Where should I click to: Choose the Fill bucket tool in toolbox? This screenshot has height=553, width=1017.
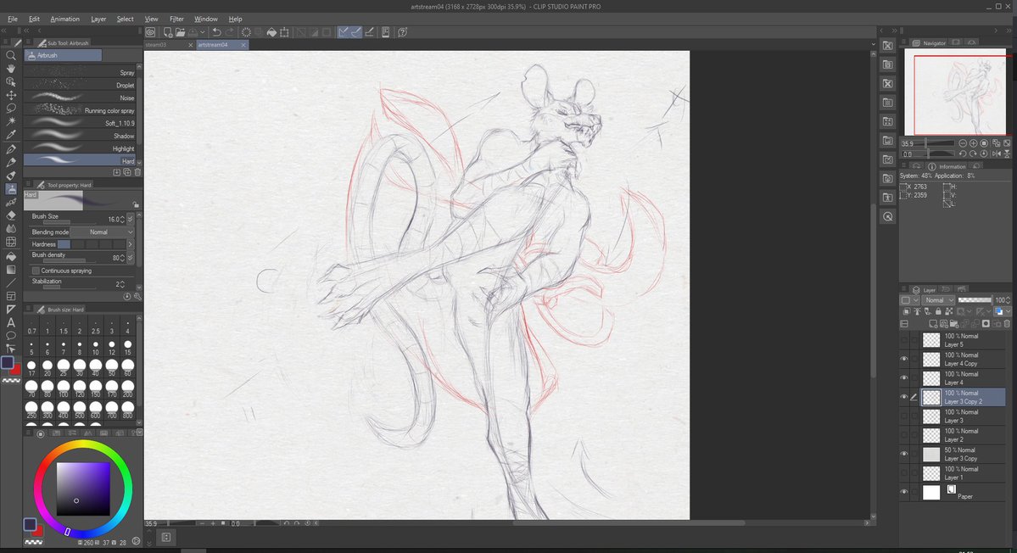(11, 257)
